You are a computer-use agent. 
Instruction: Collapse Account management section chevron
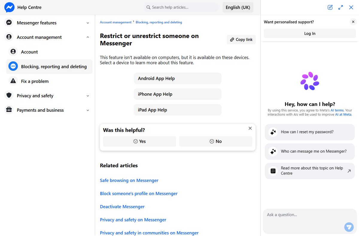(88, 37)
